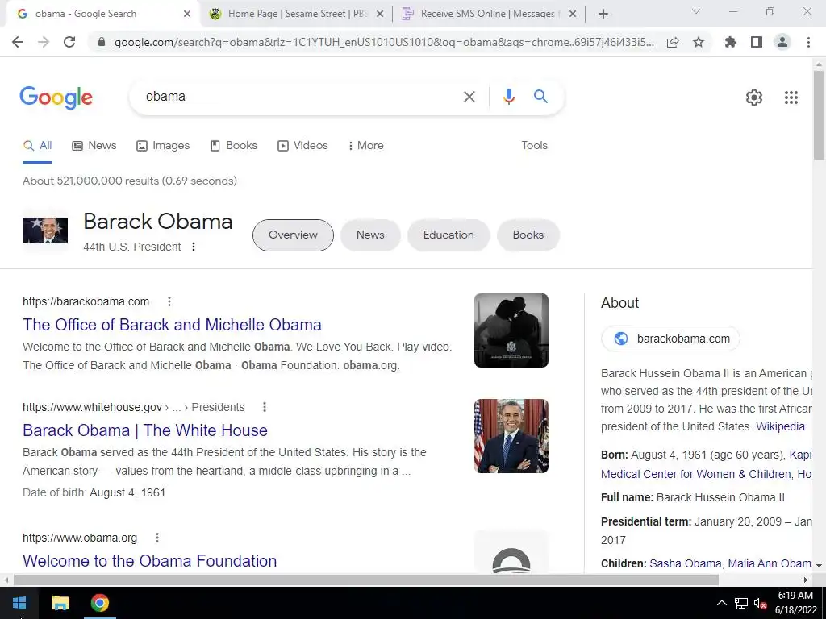Image resolution: width=826 pixels, height=619 pixels.
Task: Open more options beside 44th U.S. President
Action: (194, 247)
